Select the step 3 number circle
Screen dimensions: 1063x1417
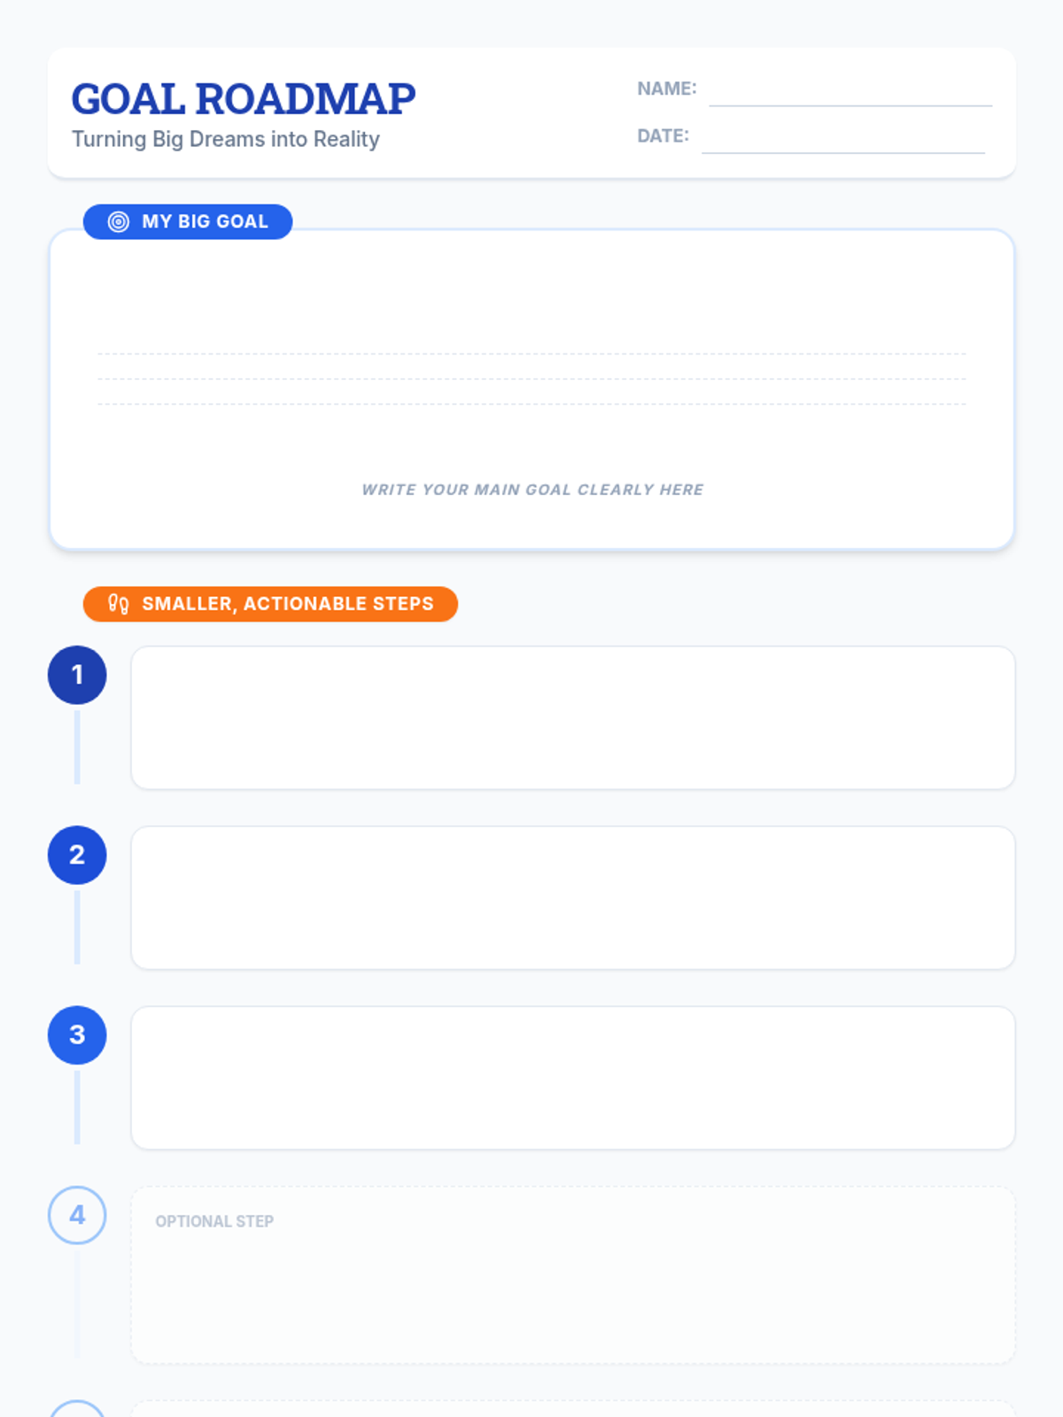(x=77, y=1034)
